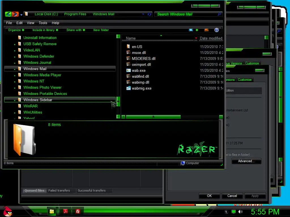Viewport: 290px width, 217px height.
Task: Open Include in library dropdown
Action: pos(45,30)
